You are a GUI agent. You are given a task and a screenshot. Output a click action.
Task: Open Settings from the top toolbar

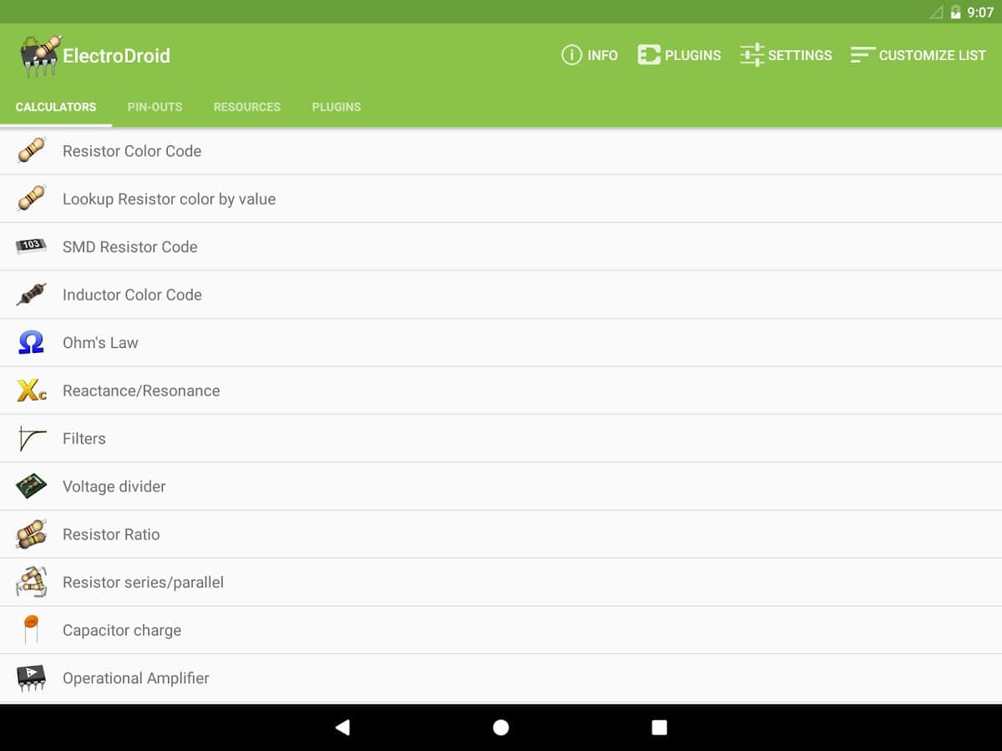pos(786,55)
